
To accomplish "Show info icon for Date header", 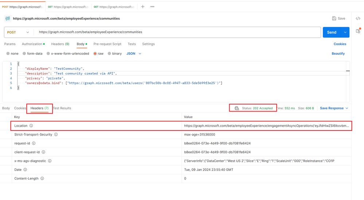I will point(25,170).
